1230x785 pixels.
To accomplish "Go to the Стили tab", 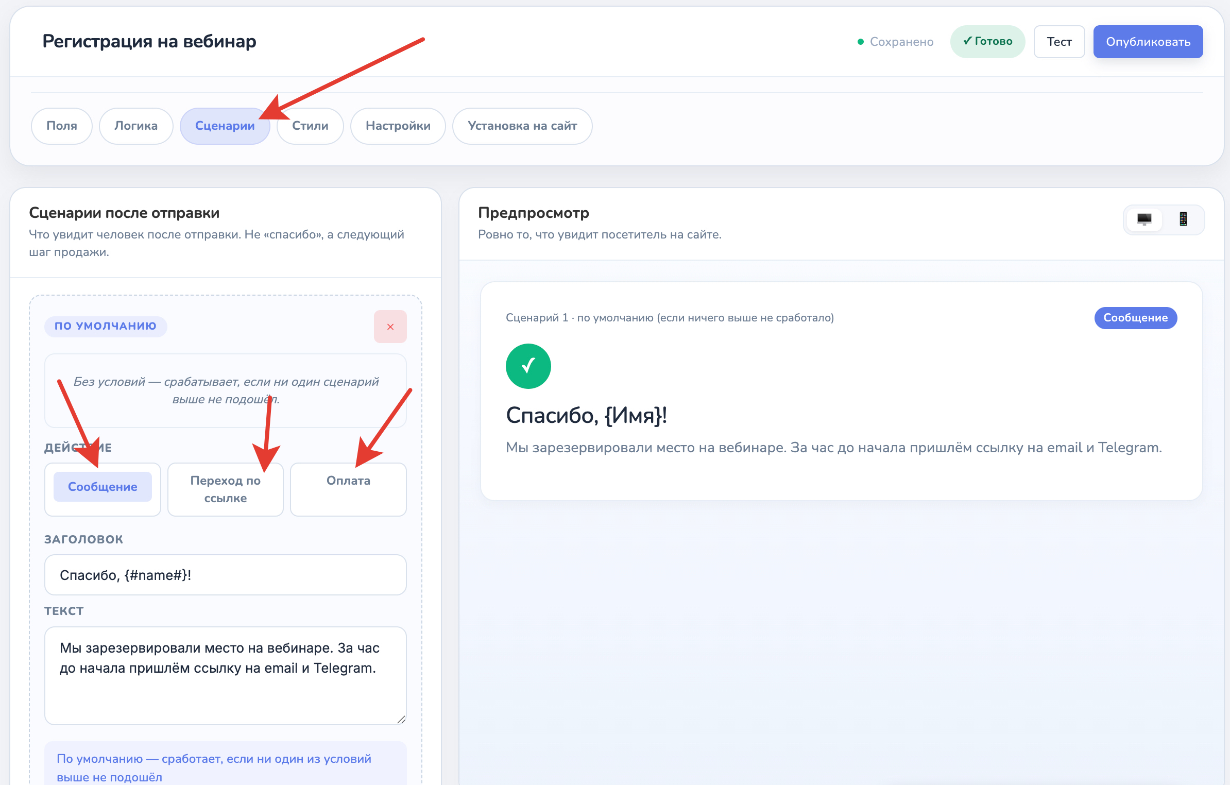I will click(x=310, y=126).
